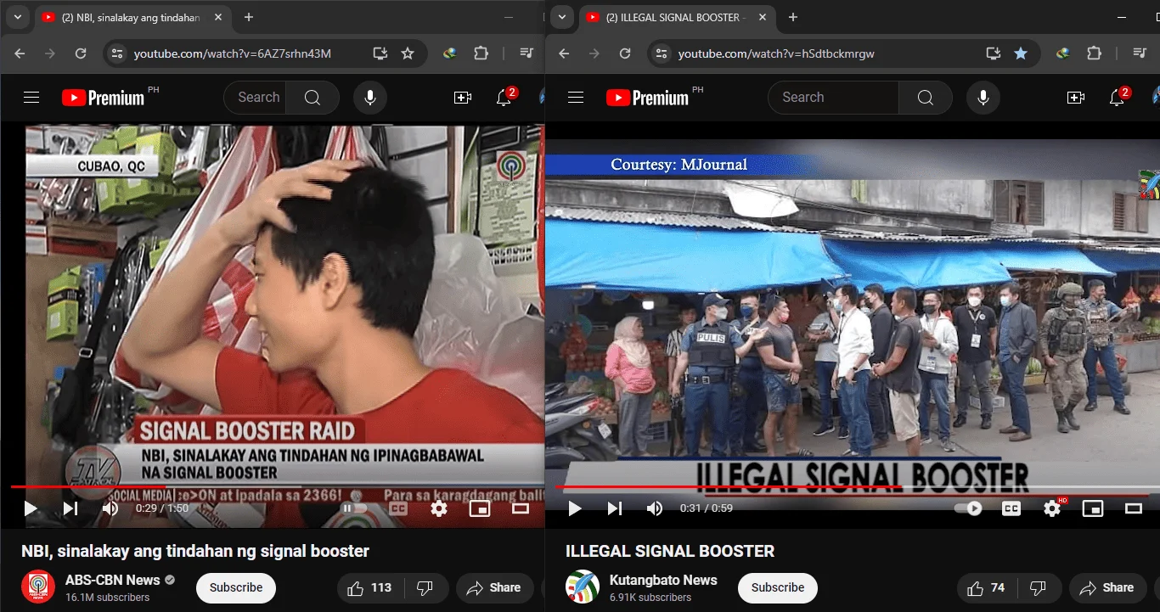
Task: Open notifications bell in right window
Action: coord(1118,98)
